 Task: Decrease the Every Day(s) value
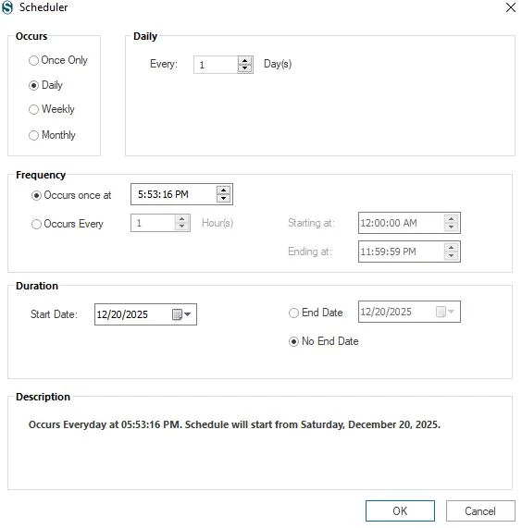(244, 68)
